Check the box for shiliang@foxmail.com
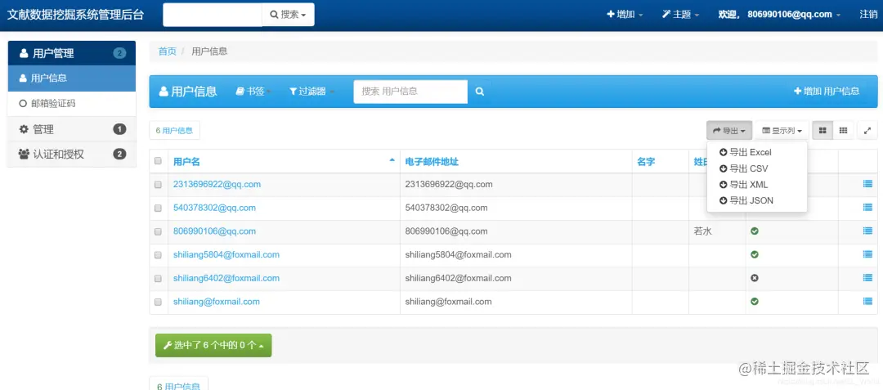Image resolution: width=883 pixels, height=390 pixels. [159, 303]
